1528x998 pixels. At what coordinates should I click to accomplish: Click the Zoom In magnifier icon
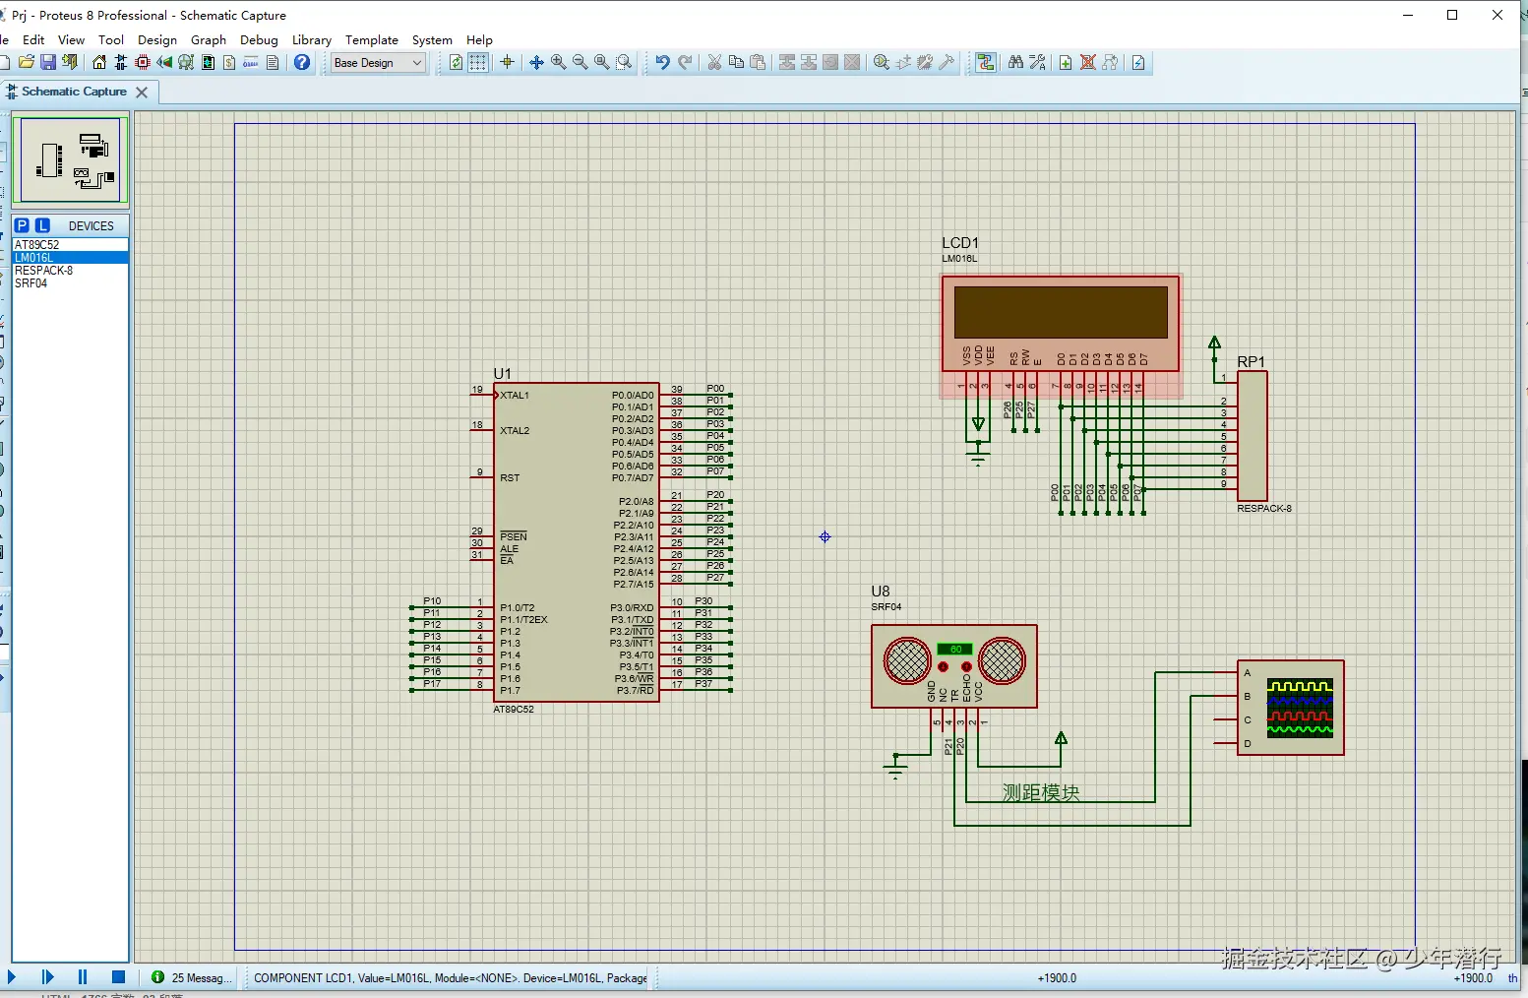tap(558, 63)
